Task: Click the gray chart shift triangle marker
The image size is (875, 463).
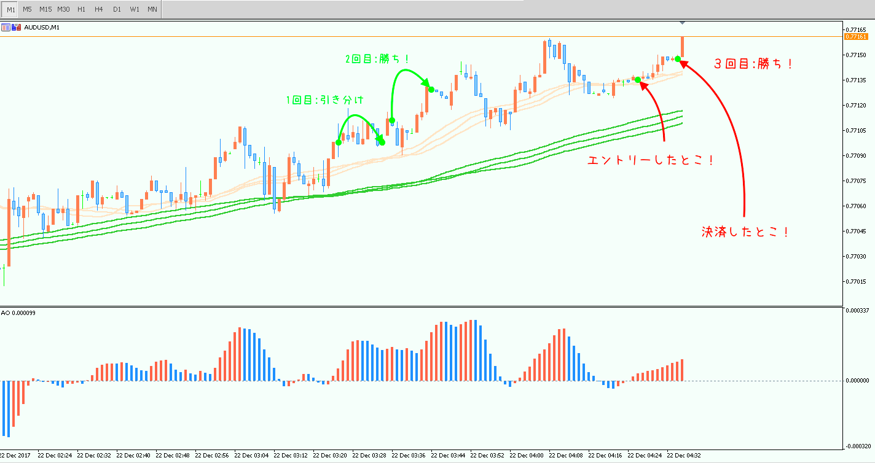Action: click(681, 23)
